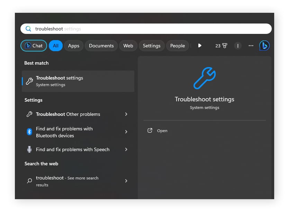Click the wrench icon beside the best match result
Screen dimensions: 287x213
29,81
